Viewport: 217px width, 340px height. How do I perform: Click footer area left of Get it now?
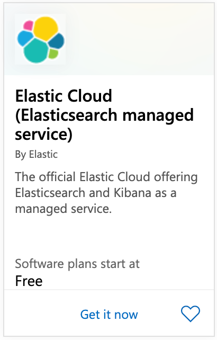[x=41, y=315]
